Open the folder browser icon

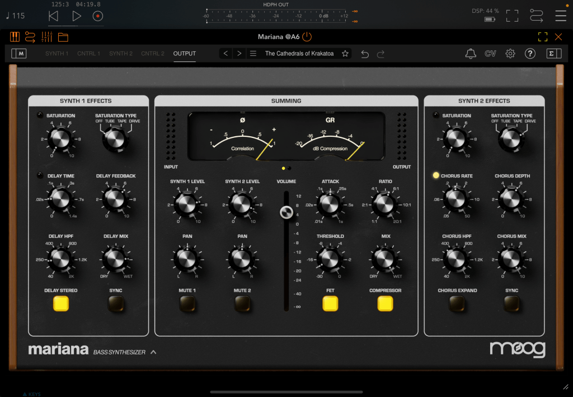63,37
